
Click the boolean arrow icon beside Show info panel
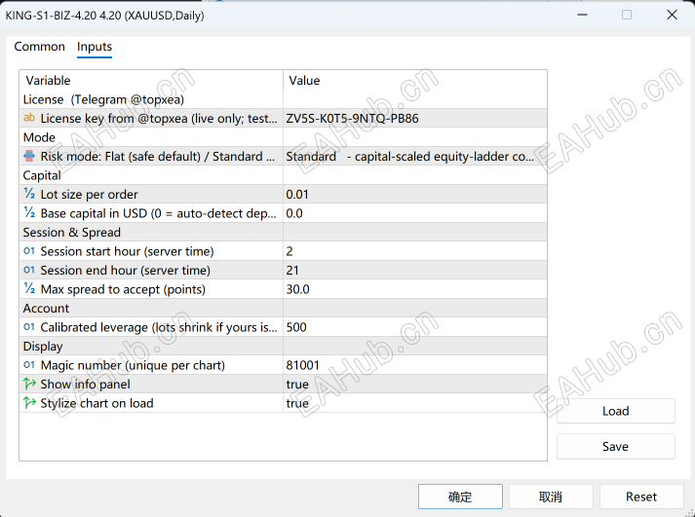point(29,384)
